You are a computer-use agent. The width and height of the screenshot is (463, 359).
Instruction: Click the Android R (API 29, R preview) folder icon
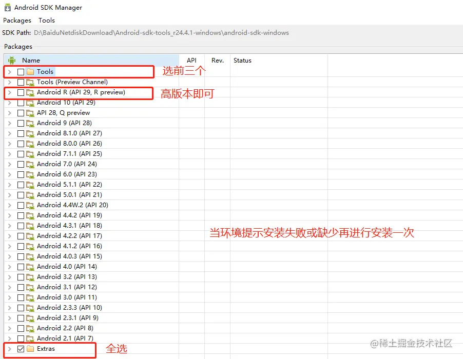(x=30, y=93)
